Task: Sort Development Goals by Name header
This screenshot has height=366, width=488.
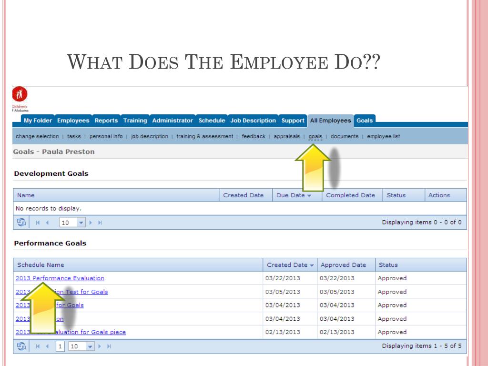Action: pos(116,195)
